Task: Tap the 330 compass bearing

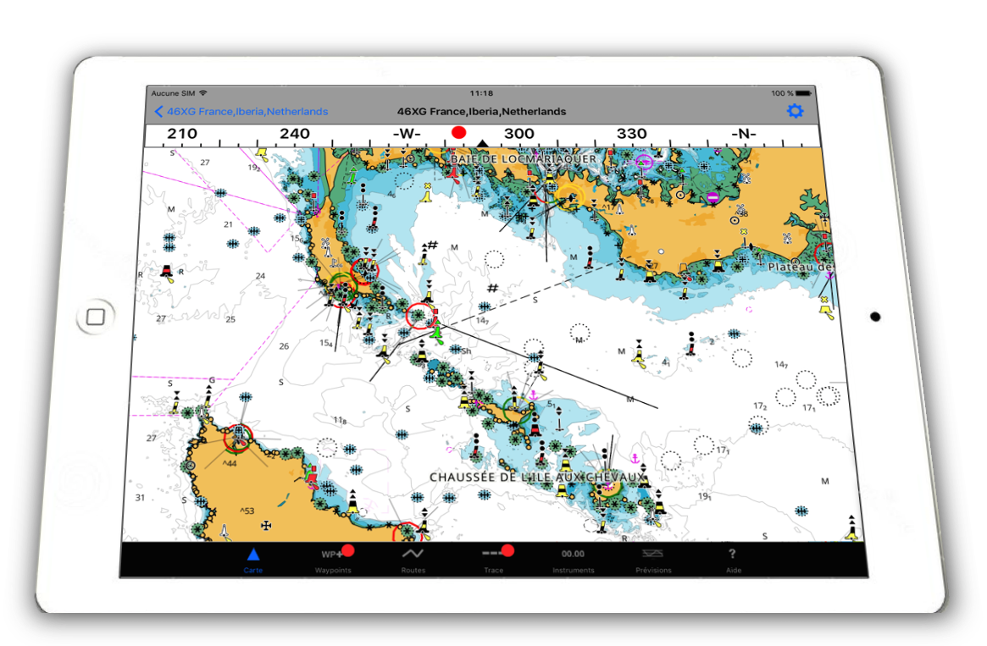Action: 632,134
